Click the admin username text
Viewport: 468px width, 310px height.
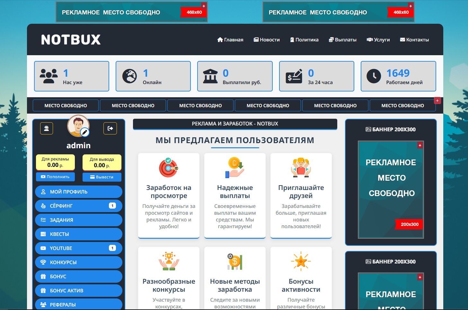78,145
